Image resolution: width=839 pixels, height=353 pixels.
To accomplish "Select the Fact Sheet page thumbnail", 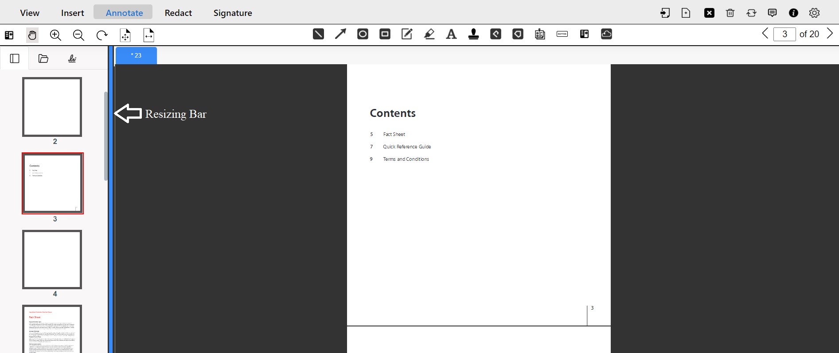I will 52,329.
